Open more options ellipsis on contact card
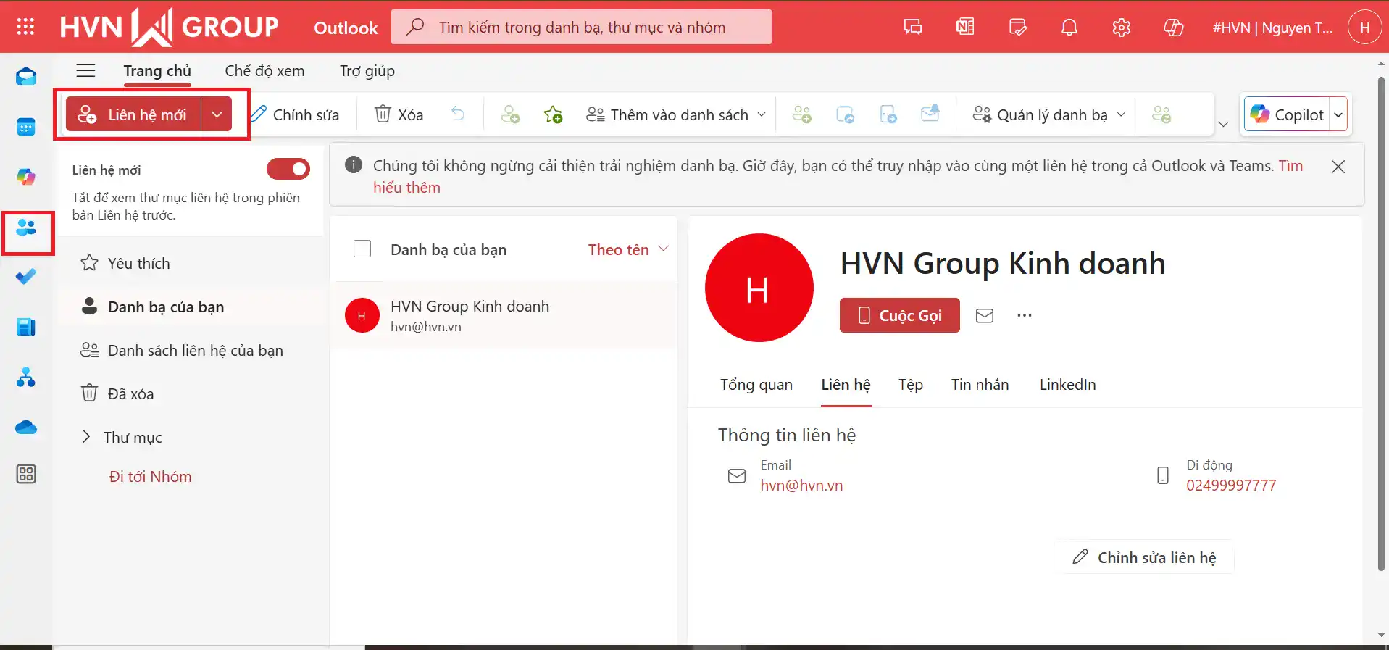 [x=1024, y=315]
